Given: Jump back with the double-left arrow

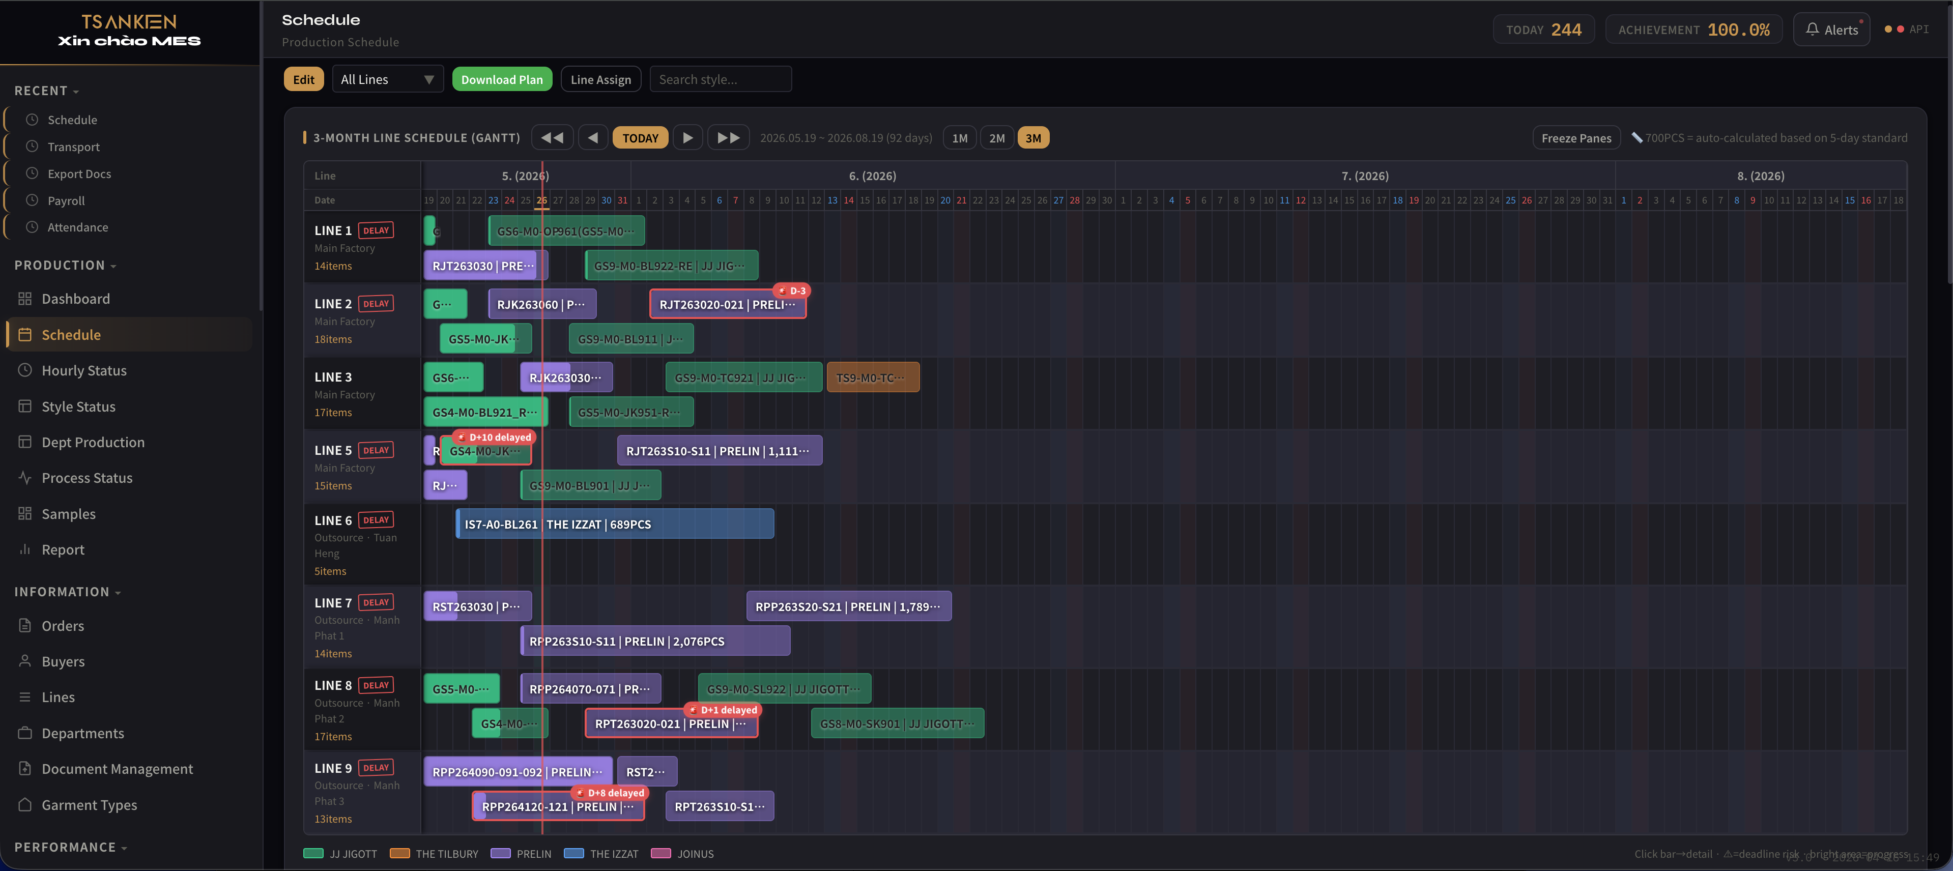Looking at the screenshot, I should pos(552,138).
